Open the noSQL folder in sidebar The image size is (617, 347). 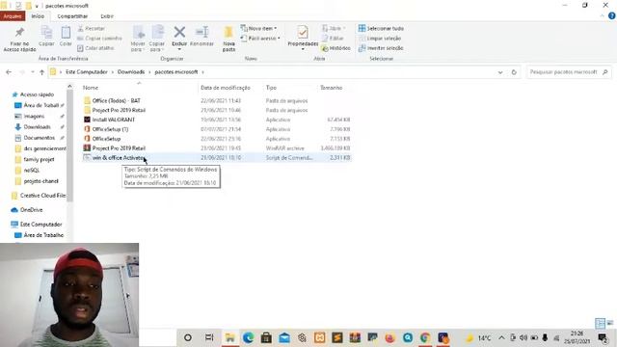tap(31, 170)
